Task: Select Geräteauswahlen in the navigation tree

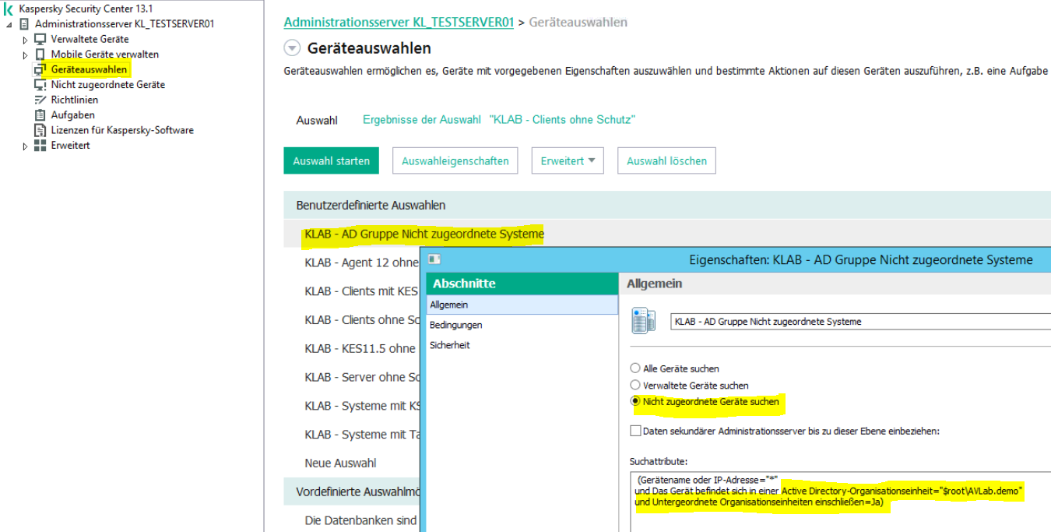Action: click(89, 69)
